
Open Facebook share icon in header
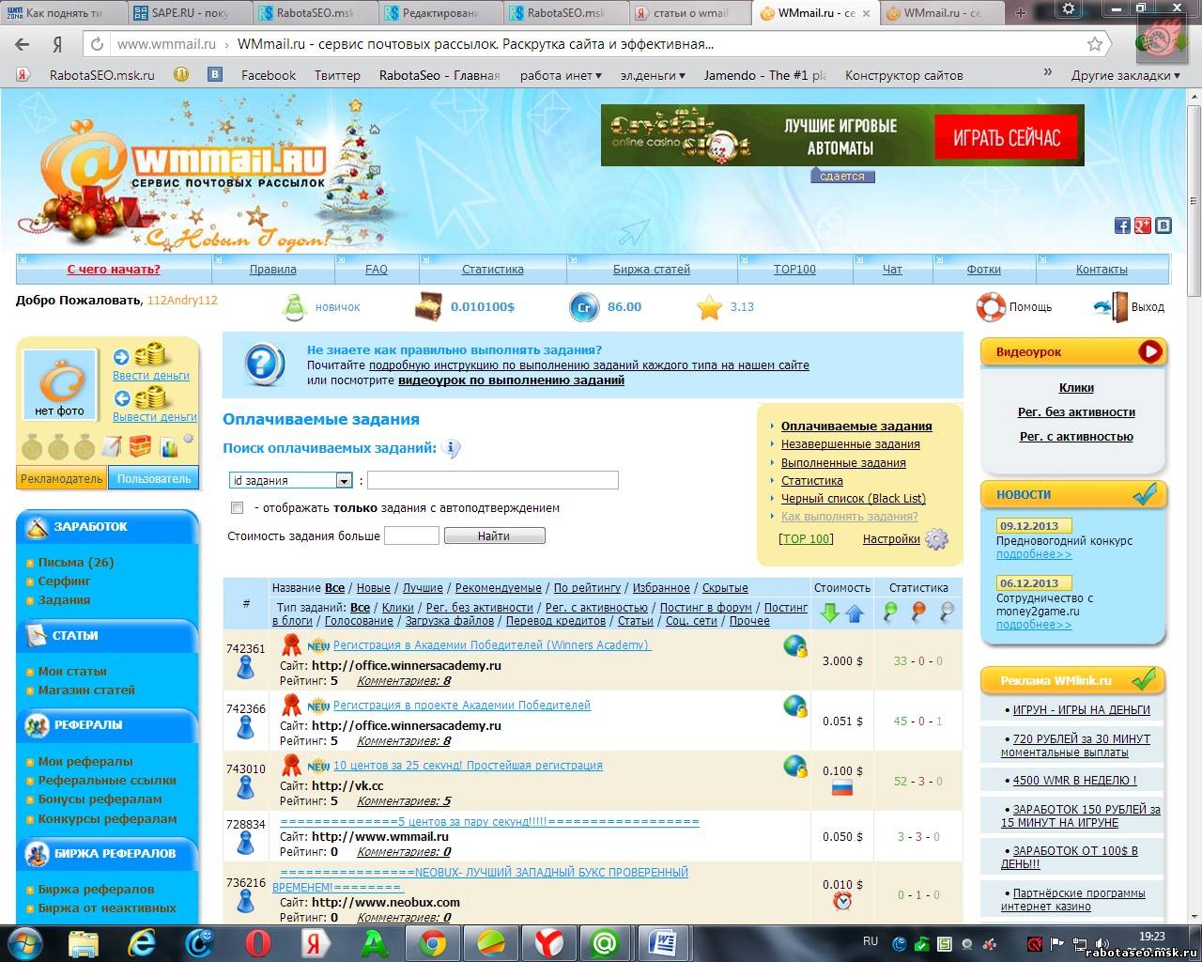click(x=1122, y=225)
